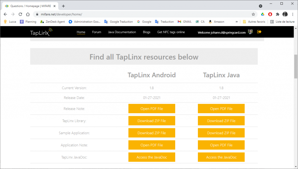This screenshot has width=298, height=169.
Task: Access the TapLinx Android JavaDoc
Action: click(152, 157)
